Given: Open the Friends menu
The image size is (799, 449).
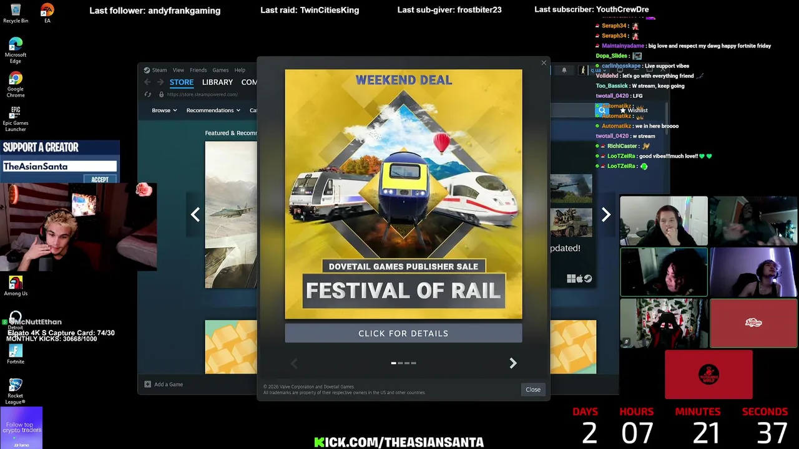Looking at the screenshot, I should pos(198,70).
